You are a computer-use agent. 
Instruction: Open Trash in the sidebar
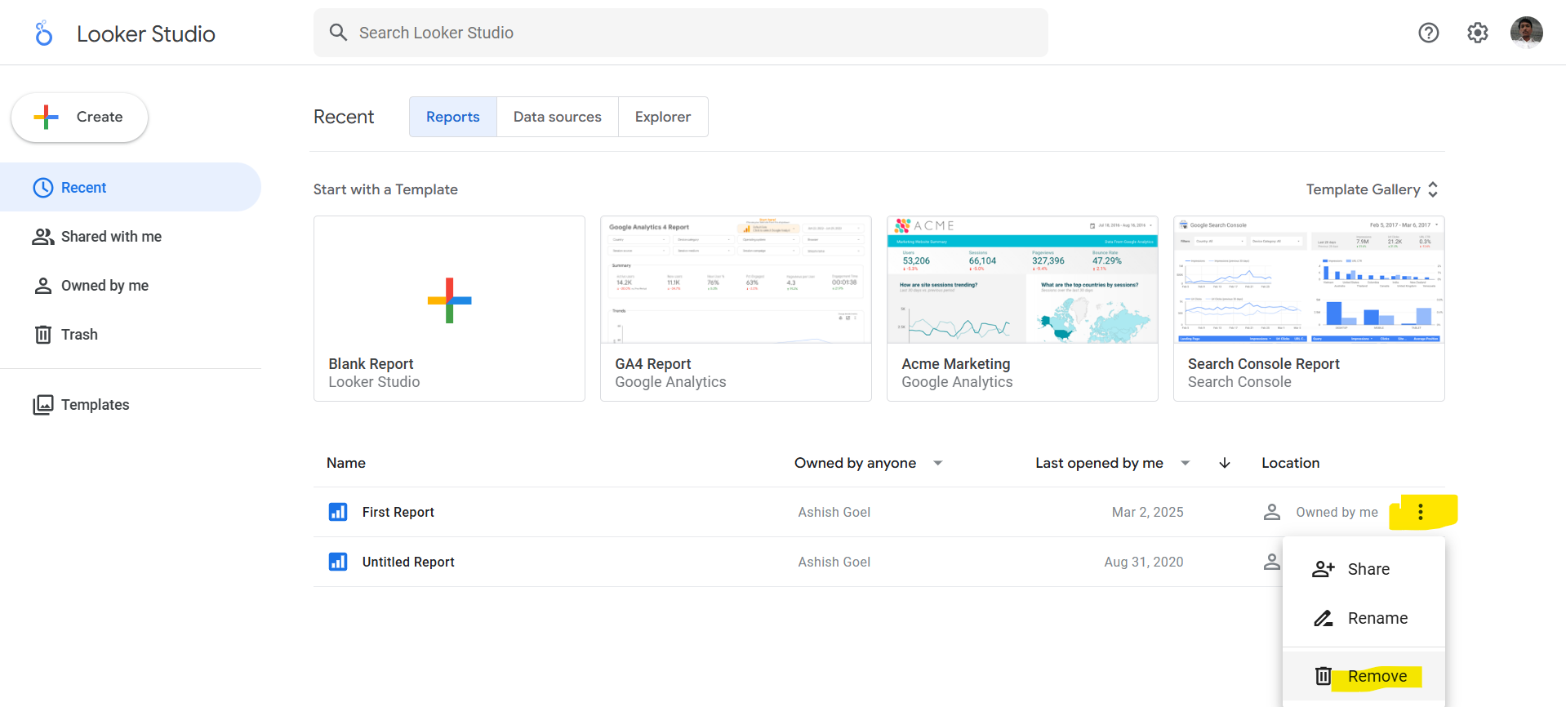79,335
